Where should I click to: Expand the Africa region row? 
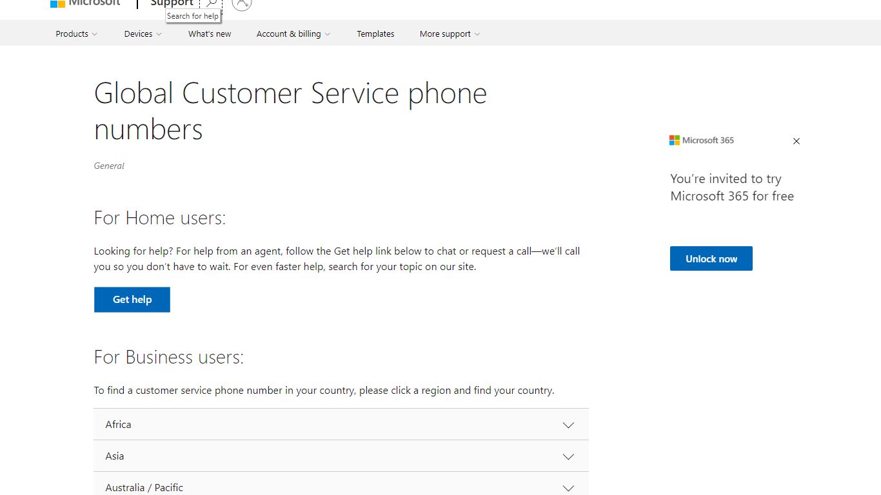point(341,425)
